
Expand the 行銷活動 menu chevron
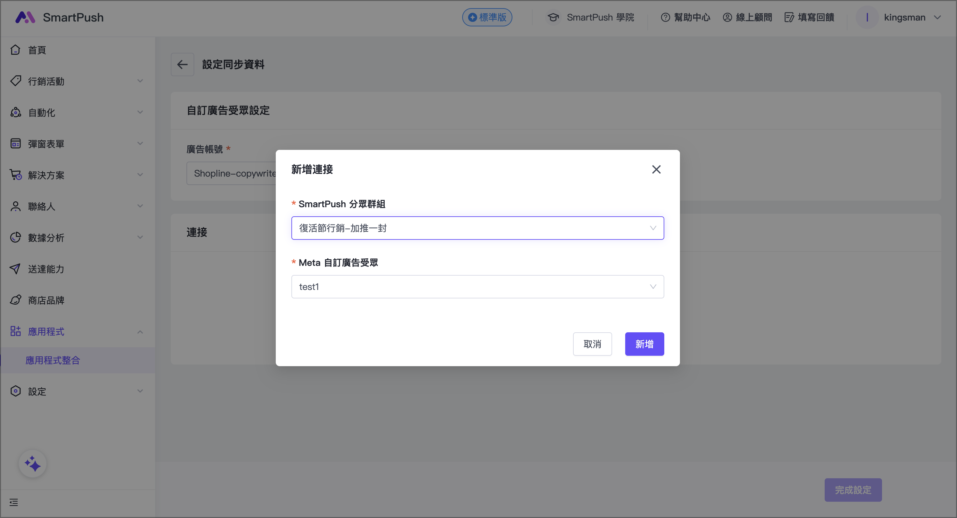tap(140, 81)
